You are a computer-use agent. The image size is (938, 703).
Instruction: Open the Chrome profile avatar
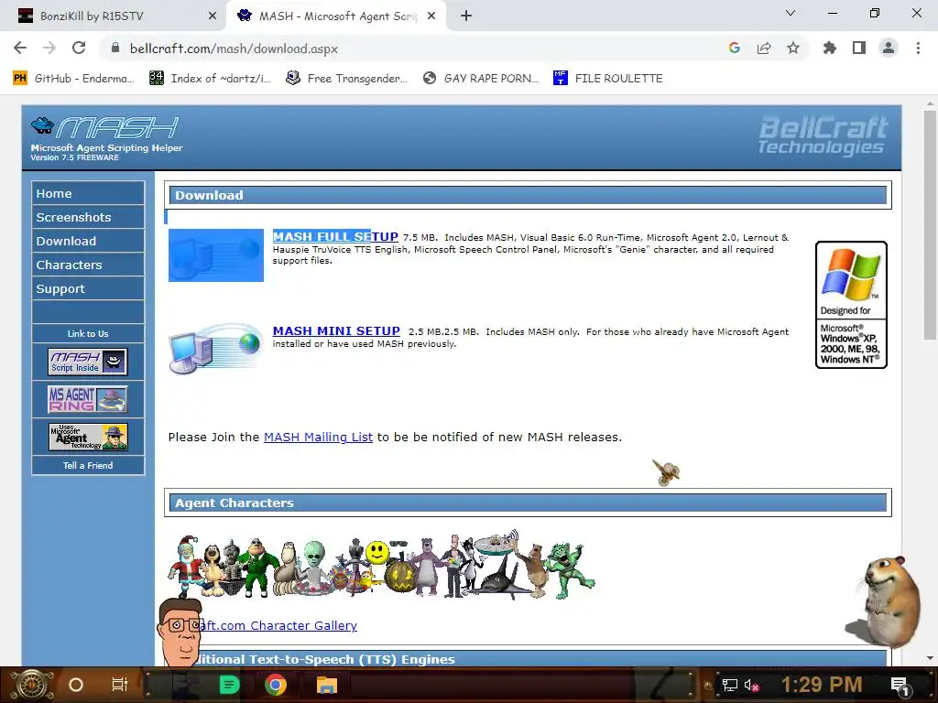coord(889,48)
